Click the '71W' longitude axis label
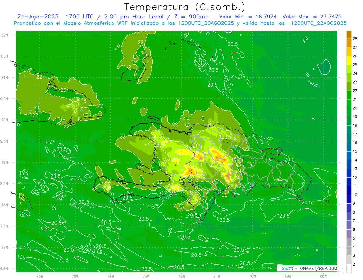Image resolution: width=363 pixels, height=280 pixels. (217, 276)
